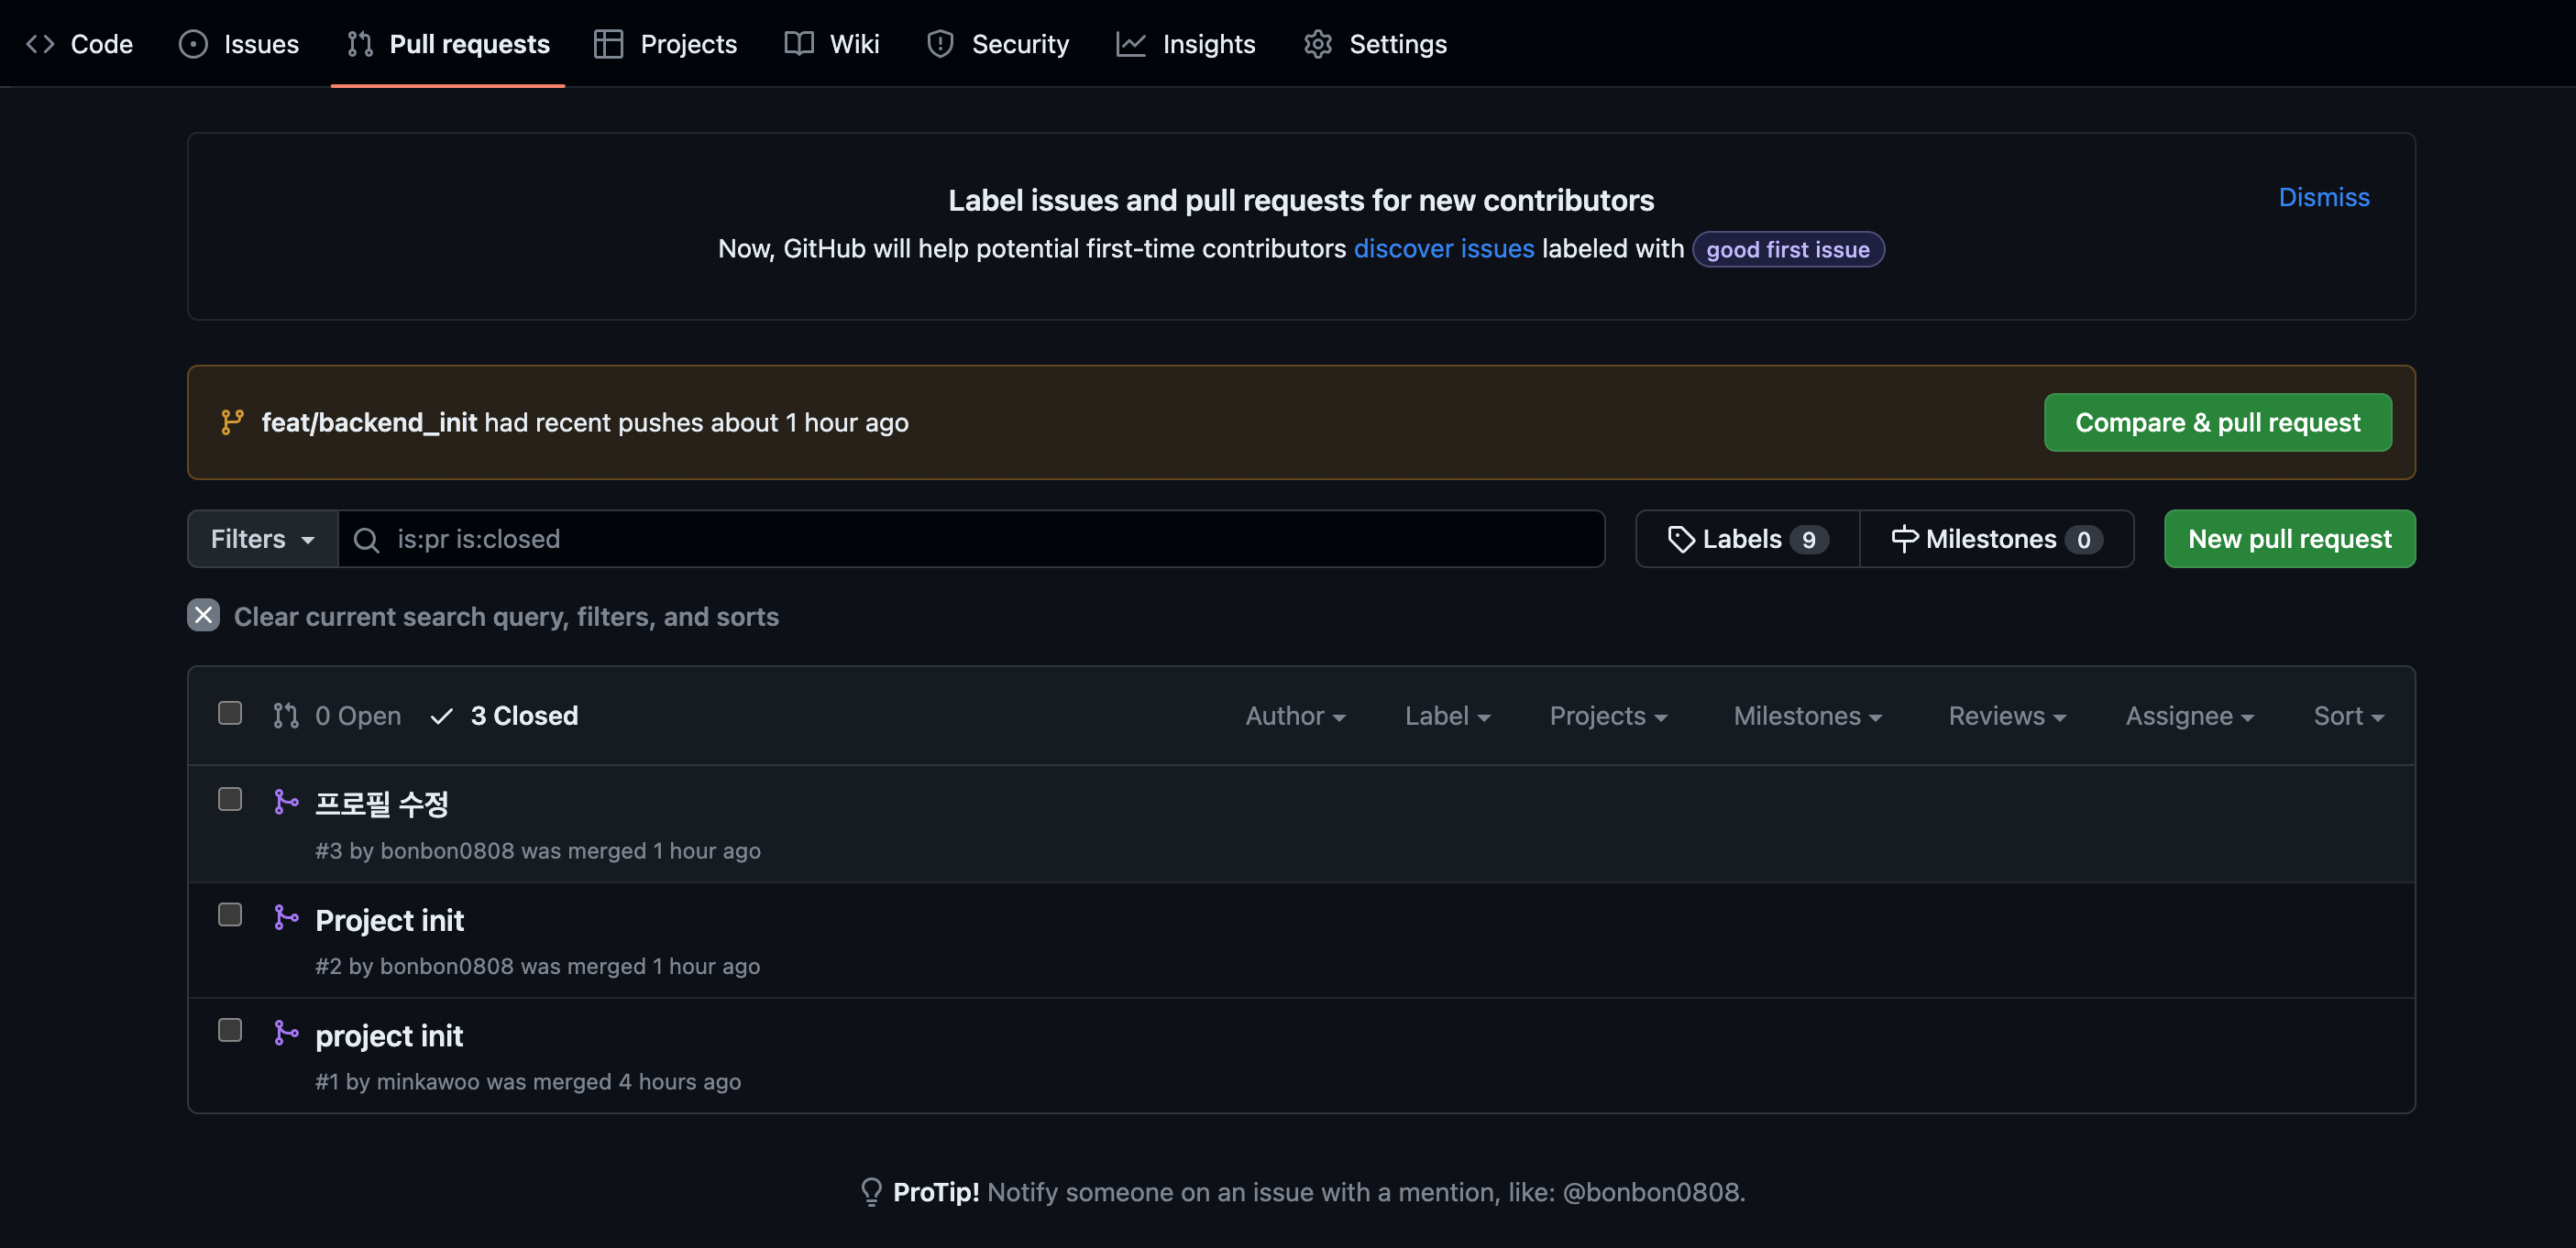Screen dimensions: 2576x1248
Task: Click the Issues circle icon
Action: [193, 44]
